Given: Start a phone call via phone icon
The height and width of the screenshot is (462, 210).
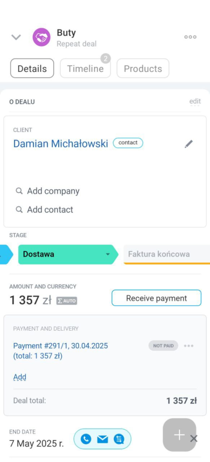Looking at the screenshot, I should (86, 439).
